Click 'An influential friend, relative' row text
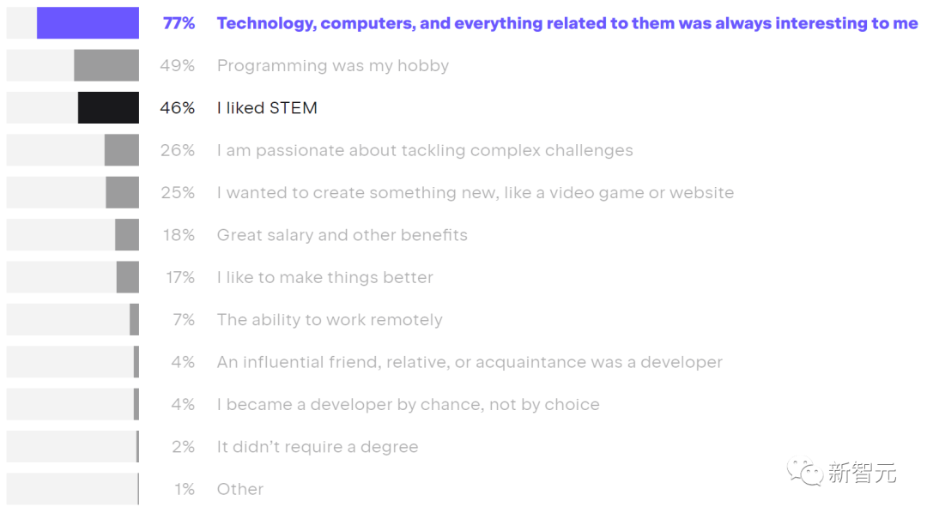Viewport: 927px width, 513px height. tap(470, 362)
